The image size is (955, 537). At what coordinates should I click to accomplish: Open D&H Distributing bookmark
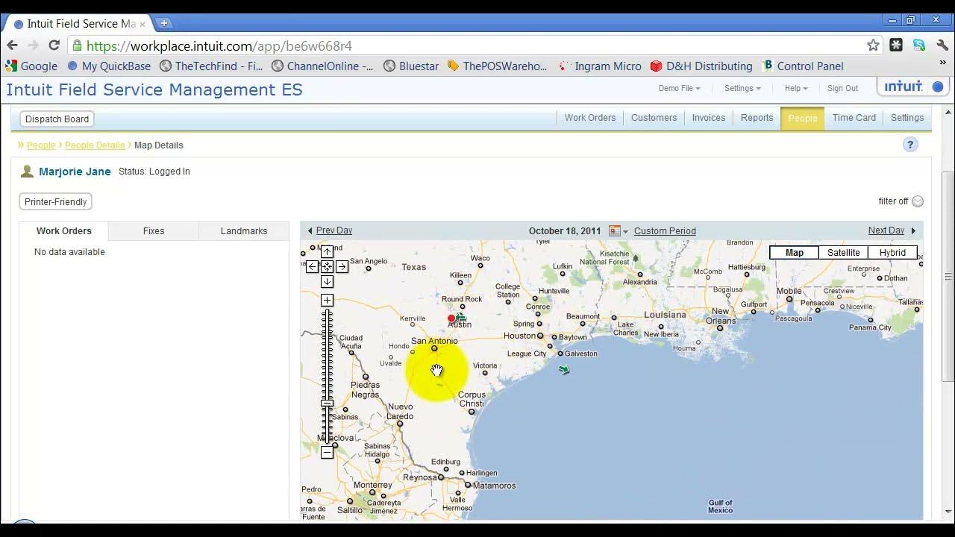click(x=701, y=66)
